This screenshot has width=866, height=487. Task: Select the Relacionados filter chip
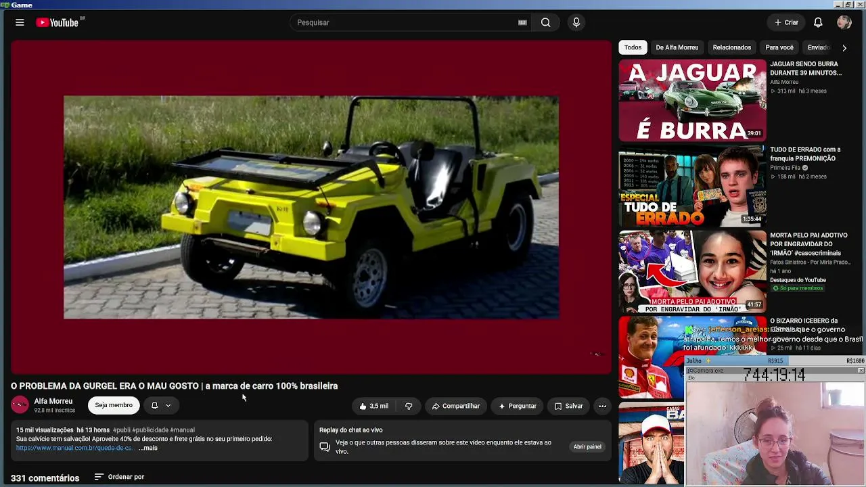[731, 47]
